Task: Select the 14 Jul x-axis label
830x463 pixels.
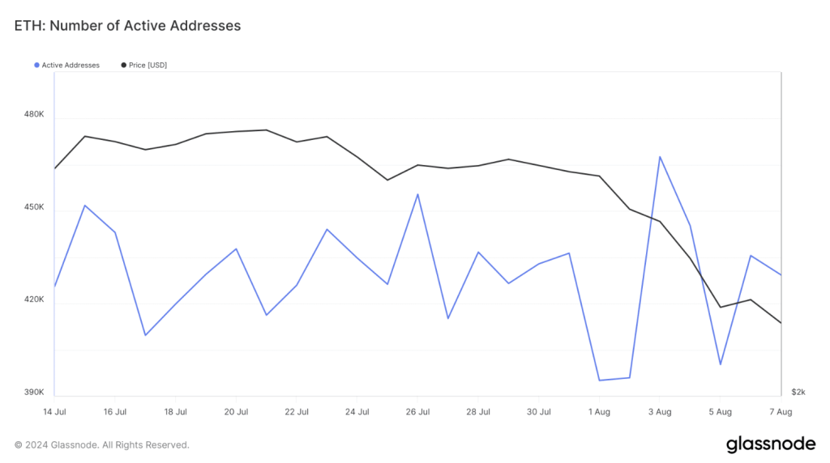Action: (54, 412)
